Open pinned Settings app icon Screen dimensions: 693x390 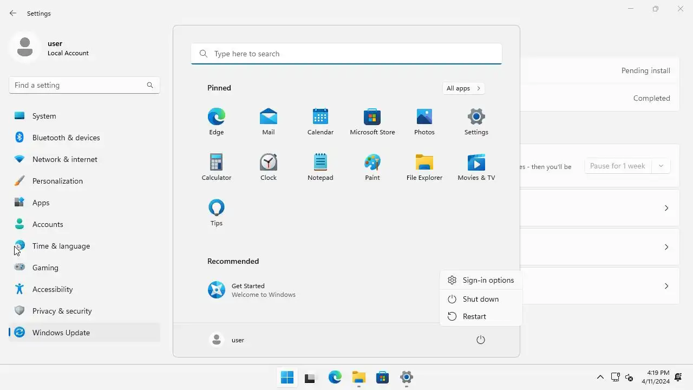[476, 122]
